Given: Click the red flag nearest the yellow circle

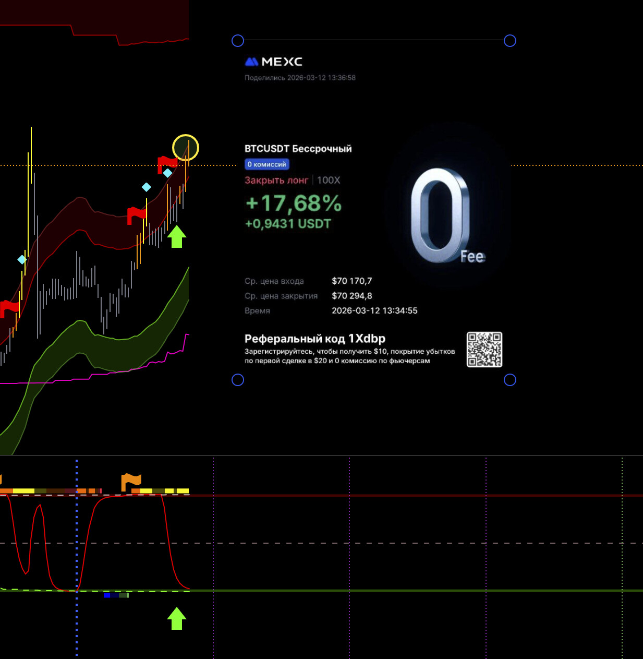Looking at the screenshot, I should coord(166,163).
